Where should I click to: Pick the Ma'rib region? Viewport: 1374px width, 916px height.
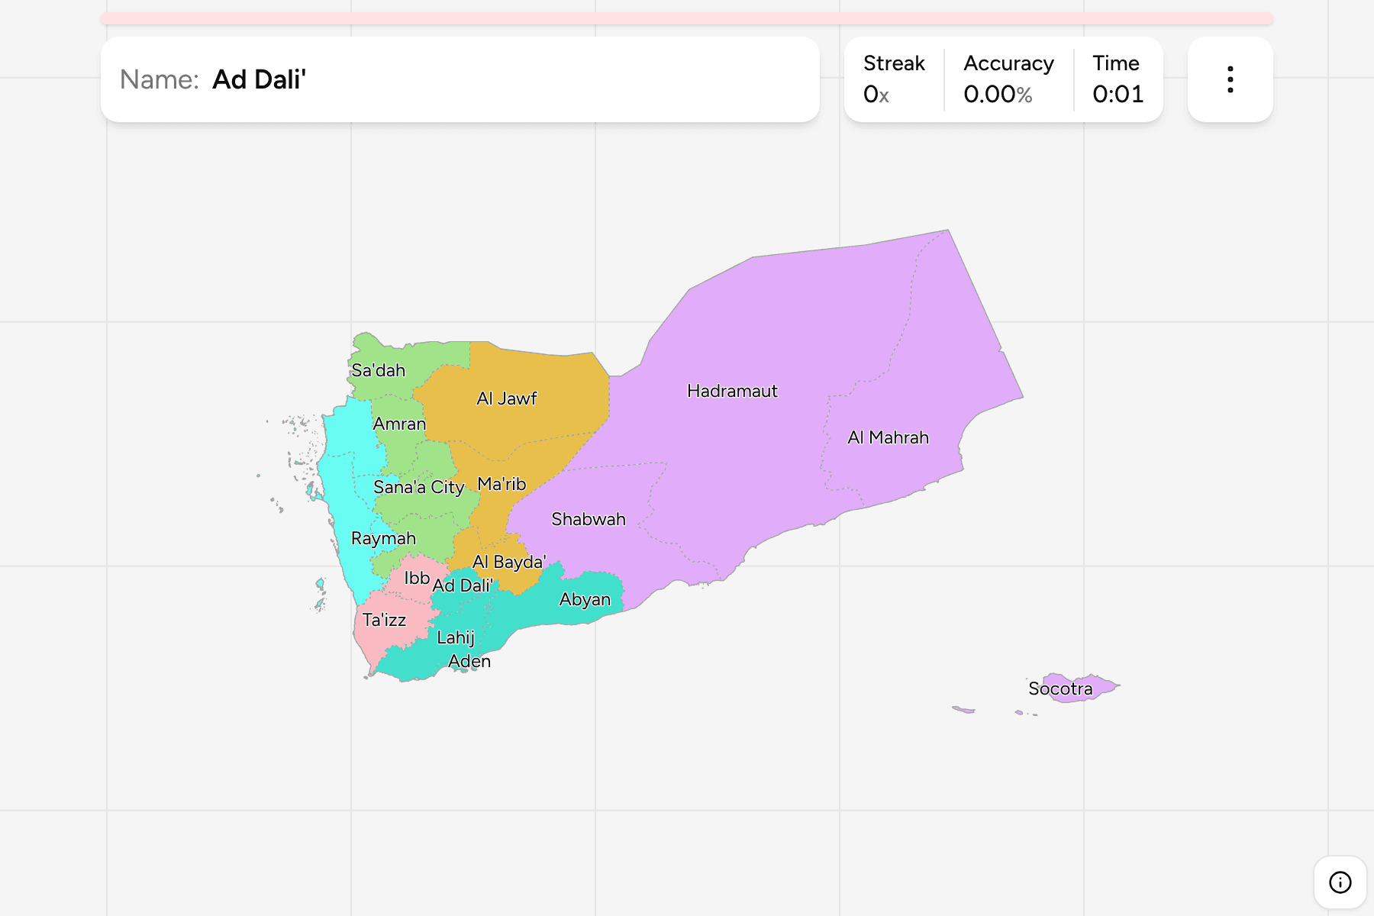tap(502, 484)
